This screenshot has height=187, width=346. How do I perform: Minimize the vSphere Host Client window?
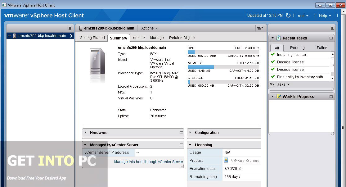[320, 5]
